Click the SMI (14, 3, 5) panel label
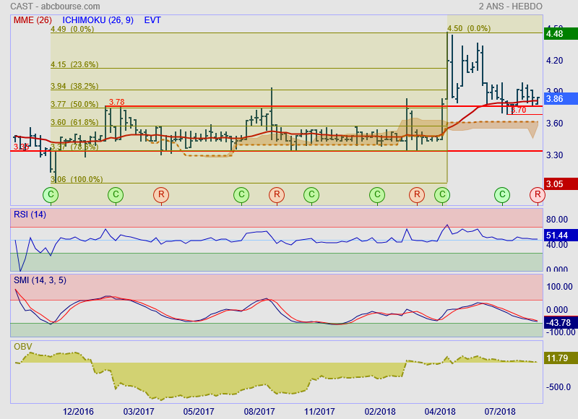The width and height of the screenshot is (578, 419). click(x=40, y=280)
